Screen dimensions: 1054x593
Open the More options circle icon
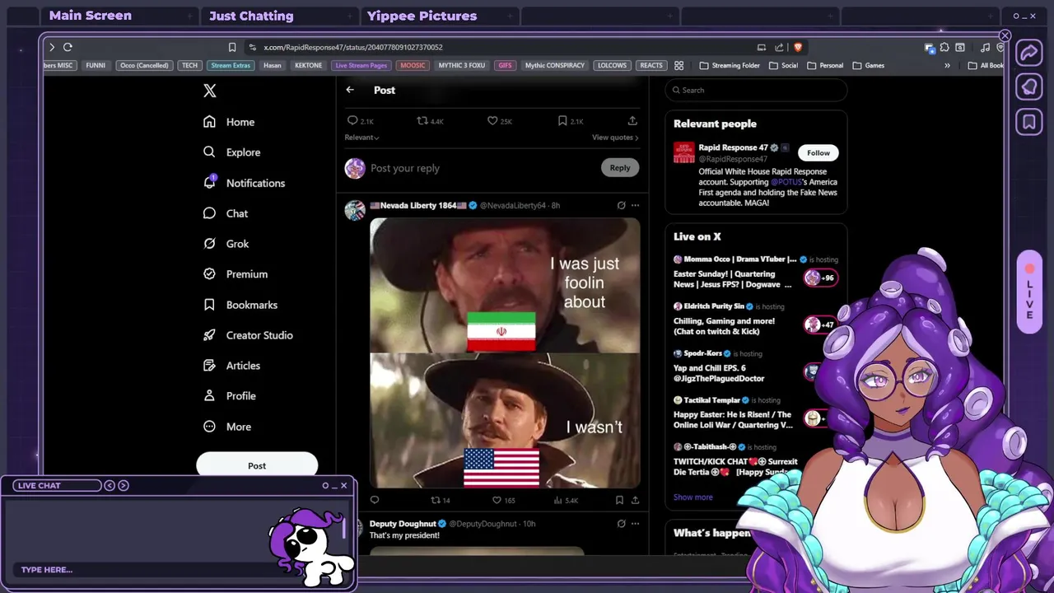pos(209,427)
